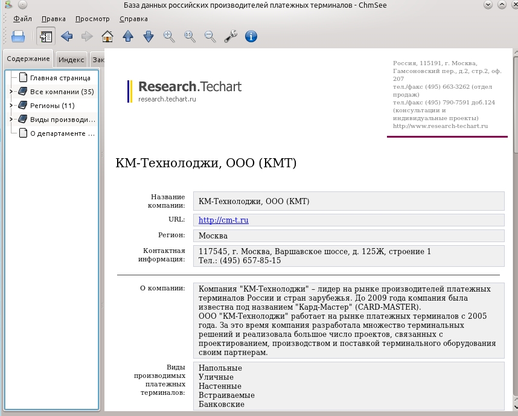Switch to the partially hidden Зак tab
The width and height of the screenshot is (518, 416).
click(98, 60)
